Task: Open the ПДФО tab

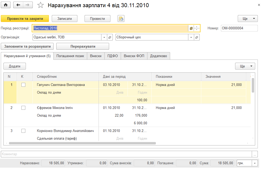Action: click(113, 56)
